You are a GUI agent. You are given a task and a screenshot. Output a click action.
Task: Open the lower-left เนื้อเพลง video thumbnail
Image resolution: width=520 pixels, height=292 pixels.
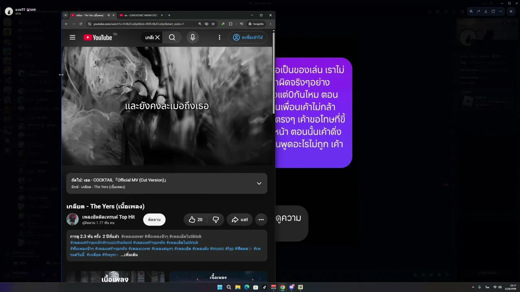click(115, 277)
